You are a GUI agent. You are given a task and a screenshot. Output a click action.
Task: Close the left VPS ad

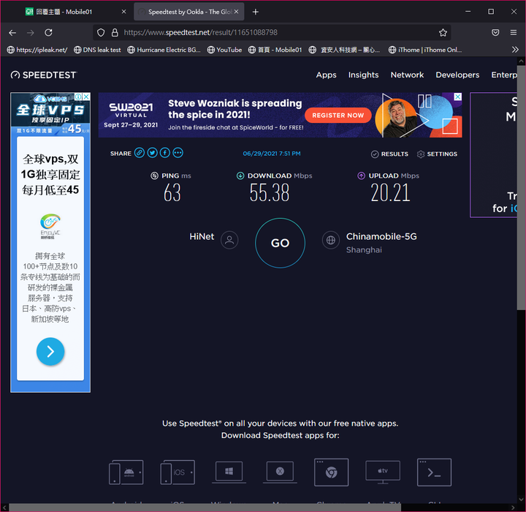86,97
